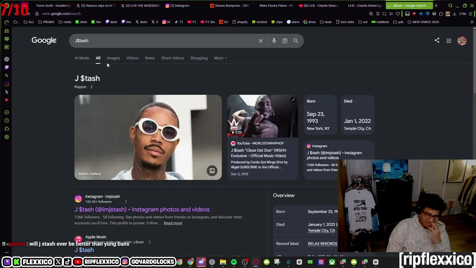Open options for the Rapper knowledge panel
The image size is (476, 268).
point(91,87)
